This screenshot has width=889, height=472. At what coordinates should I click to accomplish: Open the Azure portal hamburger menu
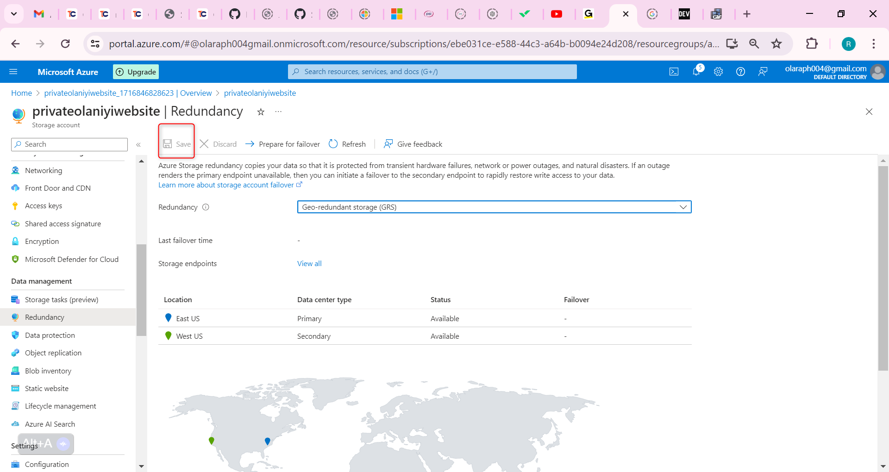[x=13, y=72]
